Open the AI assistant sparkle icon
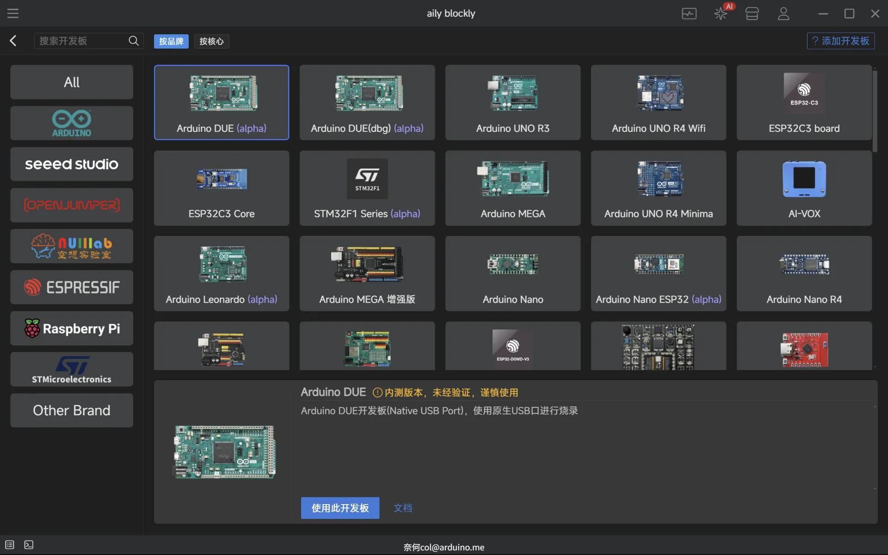The image size is (888, 555). coord(720,13)
